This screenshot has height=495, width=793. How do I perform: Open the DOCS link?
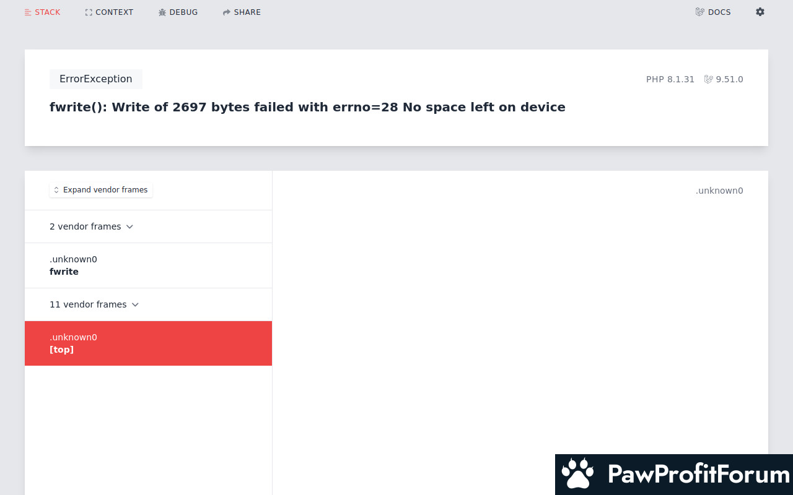pyautogui.click(x=713, y=12)
